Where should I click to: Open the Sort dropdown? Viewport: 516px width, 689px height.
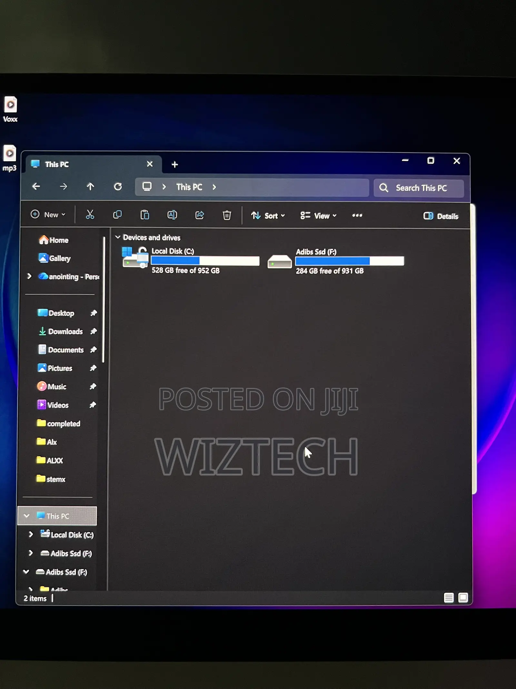click(x=268, y=216)
